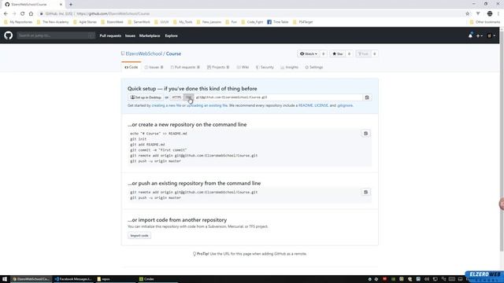504x283 pixels.
Task: Copy the create new repository commands
Action: 365,134
